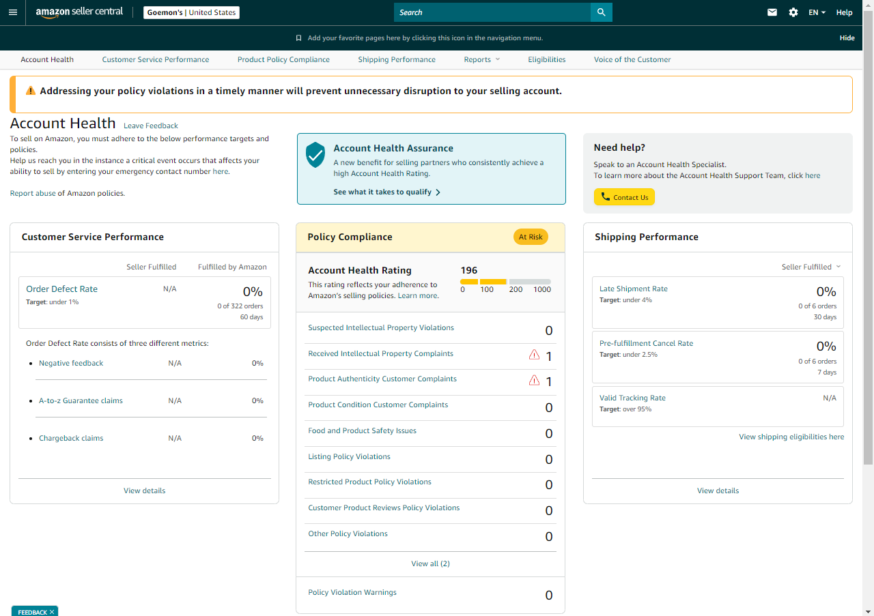Viewport: 874px width, 616px height.
Task: Open Listing Policy Violations
Action: tap(349, 457)
